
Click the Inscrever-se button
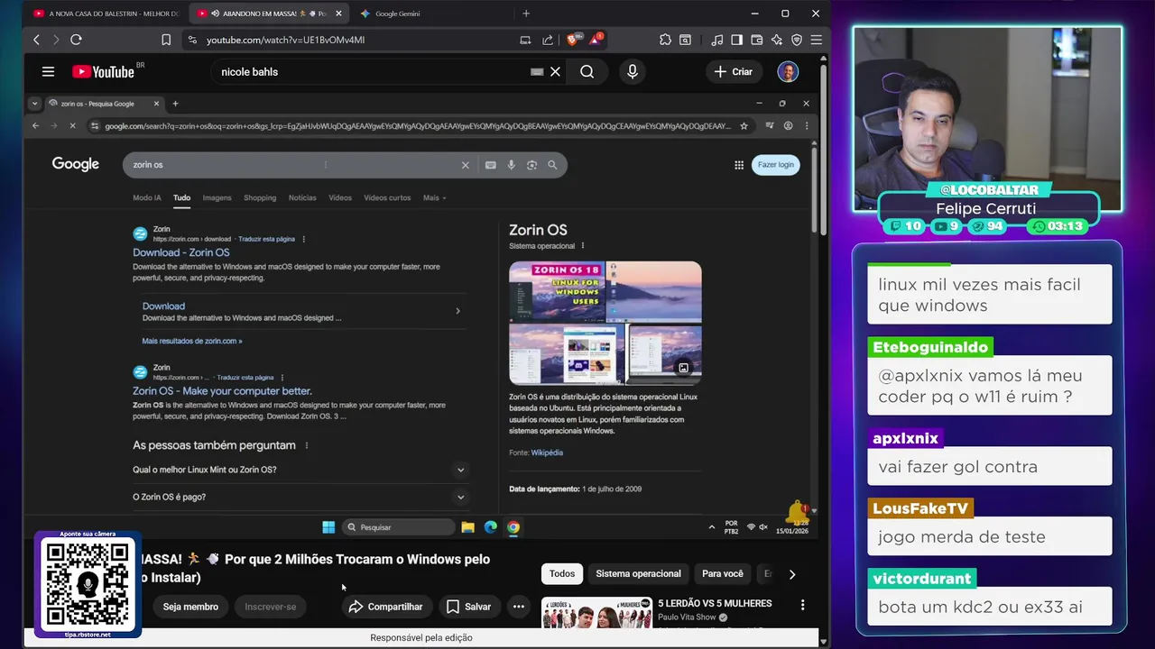[x=271, y=607]
